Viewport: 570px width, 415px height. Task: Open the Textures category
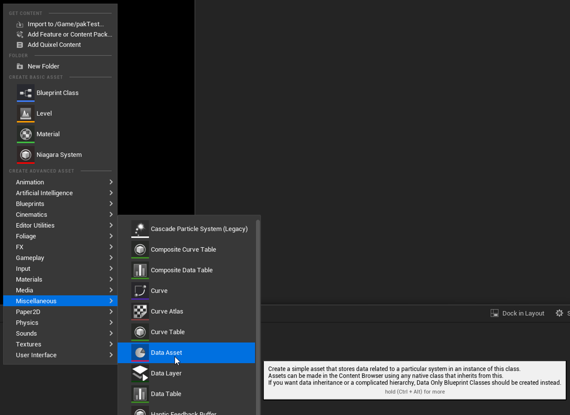[60, 344]
